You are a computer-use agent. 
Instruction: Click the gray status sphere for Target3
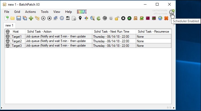[x=8, y=45]
